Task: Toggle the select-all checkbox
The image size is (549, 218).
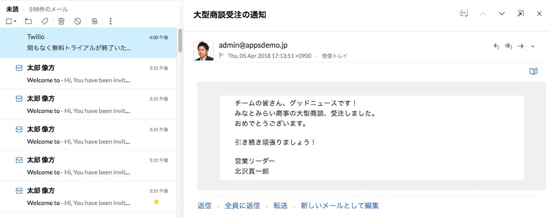Action: tap(10, 22)
